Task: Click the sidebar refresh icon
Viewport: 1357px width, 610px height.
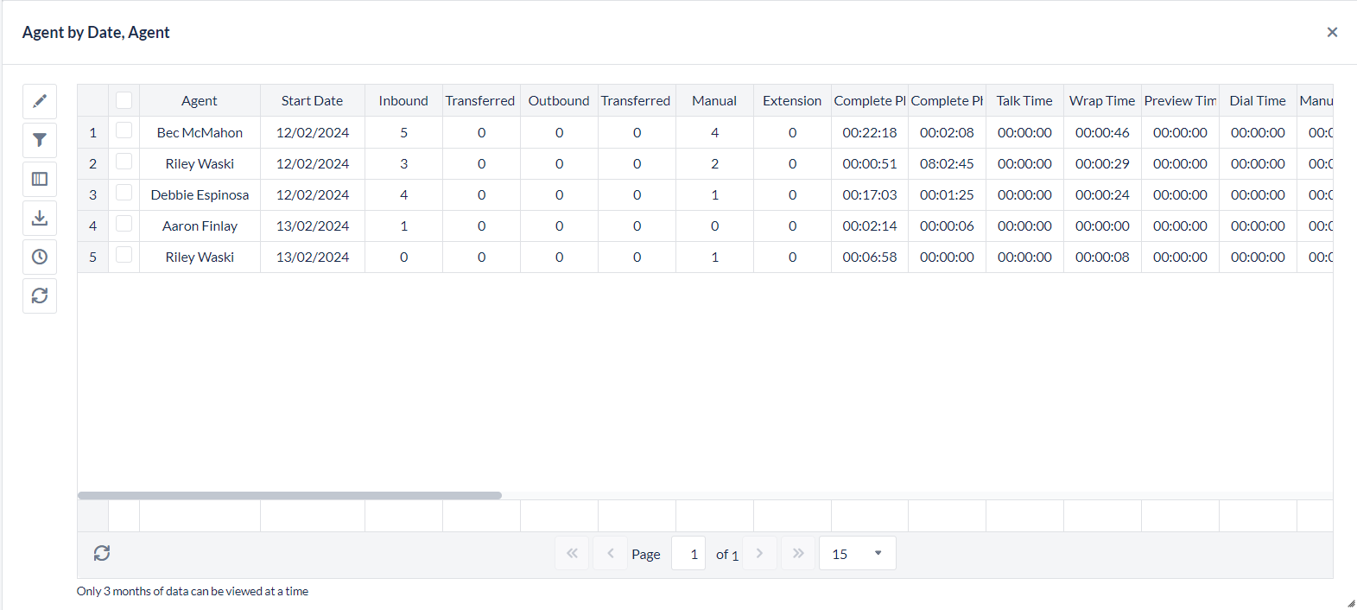Action: pos(40,295)
